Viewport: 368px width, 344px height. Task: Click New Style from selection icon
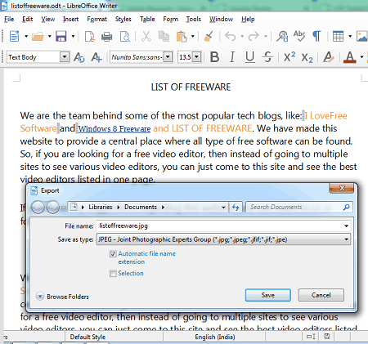point(96,57)
